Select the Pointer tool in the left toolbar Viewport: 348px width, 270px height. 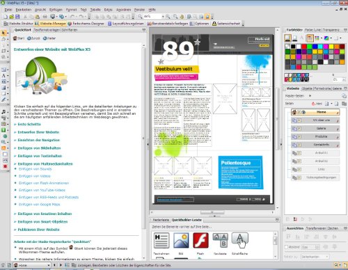click(x=3, y=33)
